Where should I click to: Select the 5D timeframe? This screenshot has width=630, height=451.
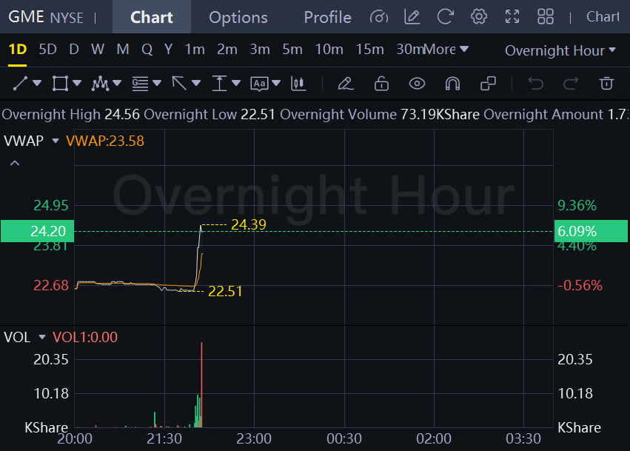click(x=48, y=50)
